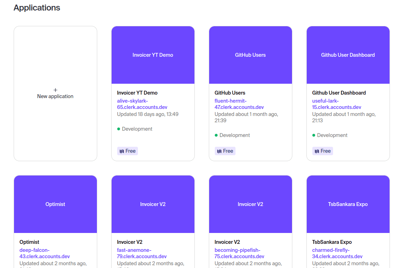Click the Free plan badge on Invoicer YT Demo

pyautogui.click(x=127, y=151)
